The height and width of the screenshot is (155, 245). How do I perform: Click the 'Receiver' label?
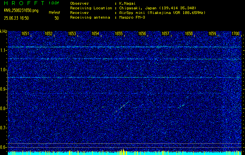click(79, 13)
